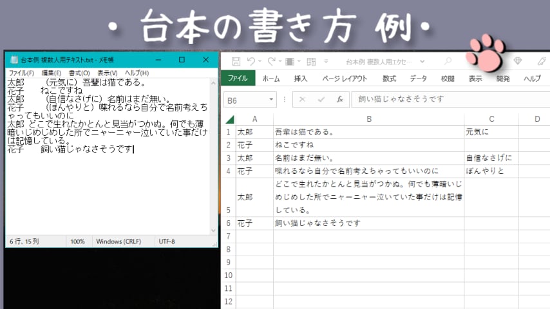The height and width of the screenshot is (309, 550).
Task: Click the form icon in quick access toolbar
Action: click(x=290, y=62)
